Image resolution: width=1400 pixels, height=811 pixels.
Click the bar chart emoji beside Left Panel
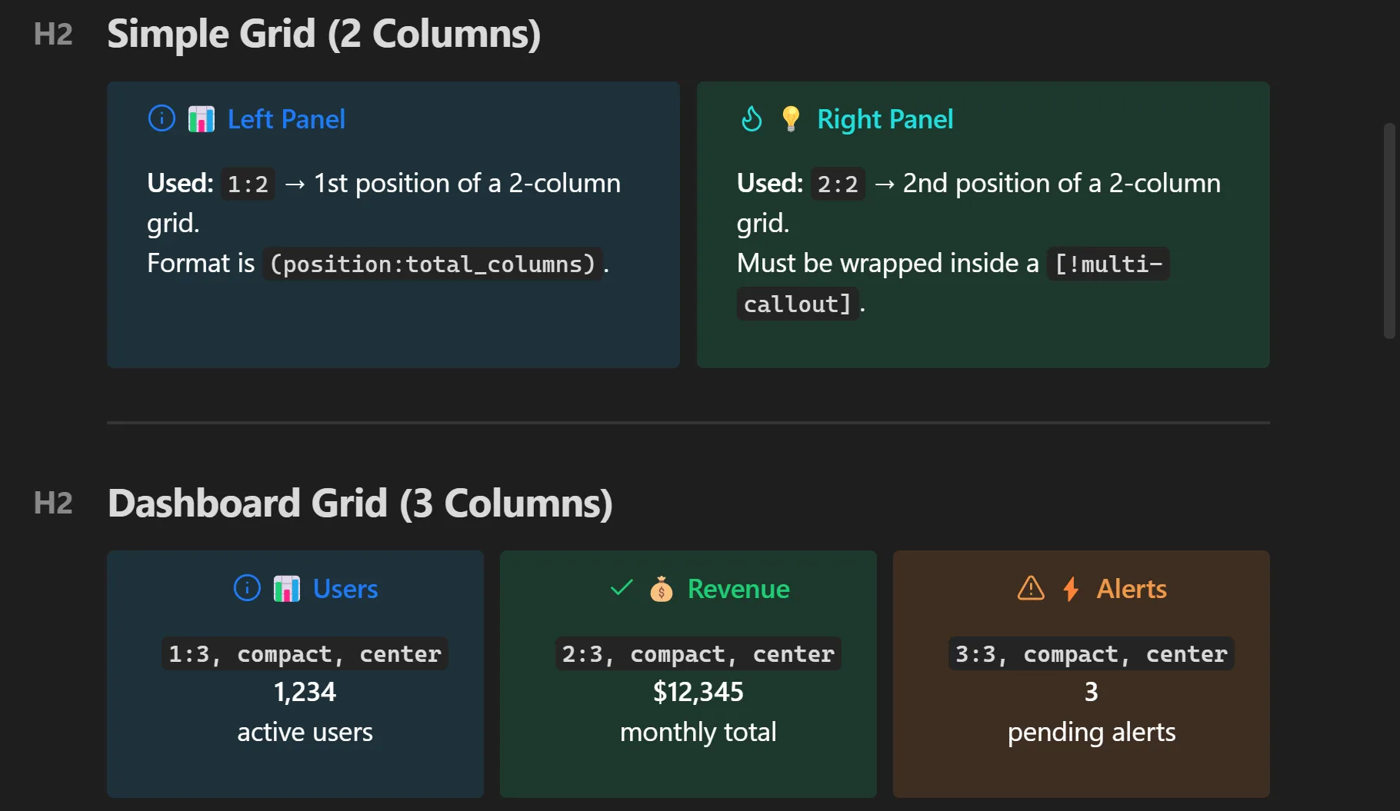202,119
